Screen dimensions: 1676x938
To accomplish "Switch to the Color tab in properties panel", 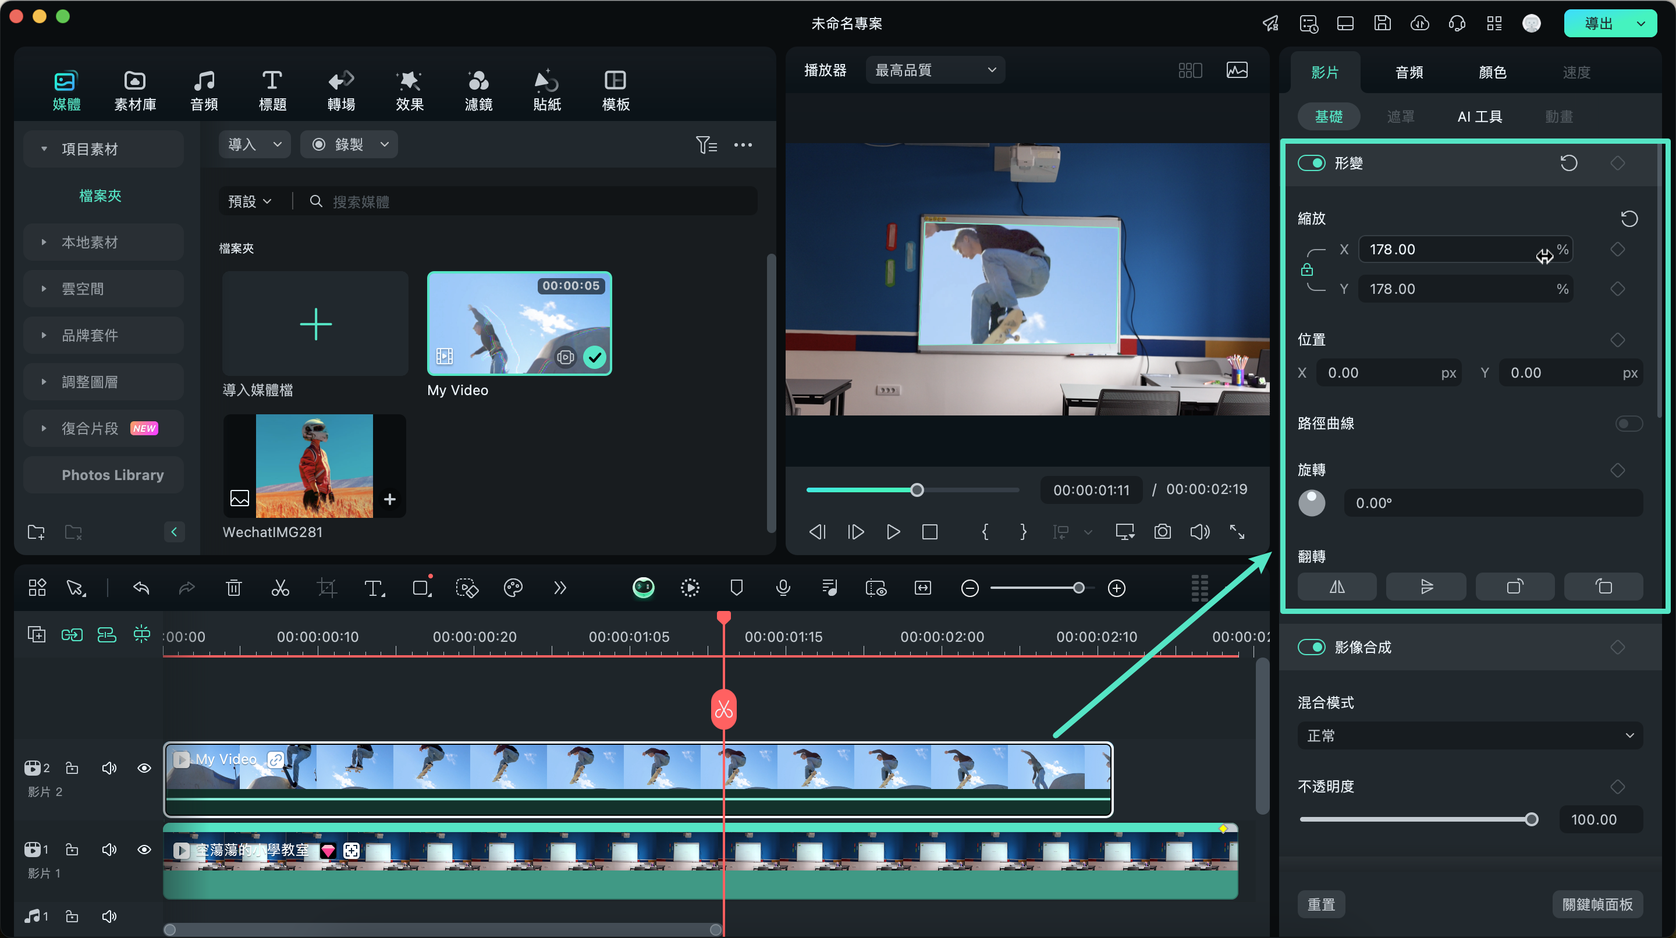I will pyautogui.click(x=1492, y=72).
